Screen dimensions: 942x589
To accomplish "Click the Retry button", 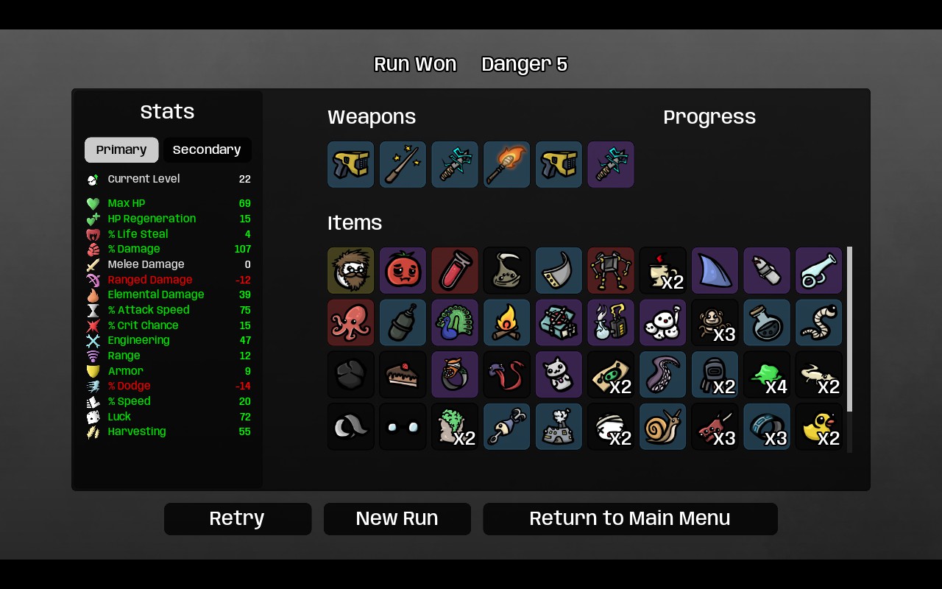I will point(237,519).
